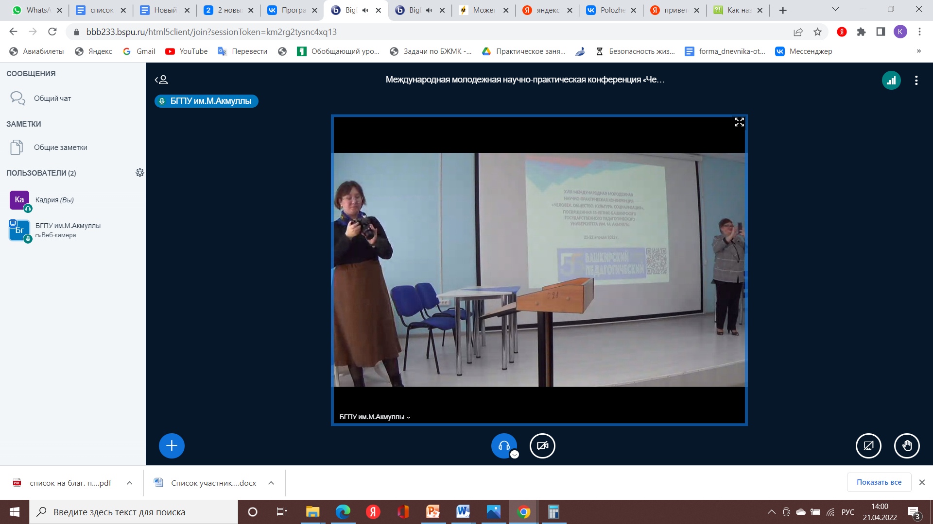Toggle the raise hand button
The image size is (933, 524).
click(x=907, y=445)
